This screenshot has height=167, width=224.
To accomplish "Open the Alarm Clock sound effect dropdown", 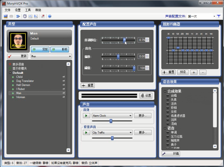I will click(x=130, y=115).
